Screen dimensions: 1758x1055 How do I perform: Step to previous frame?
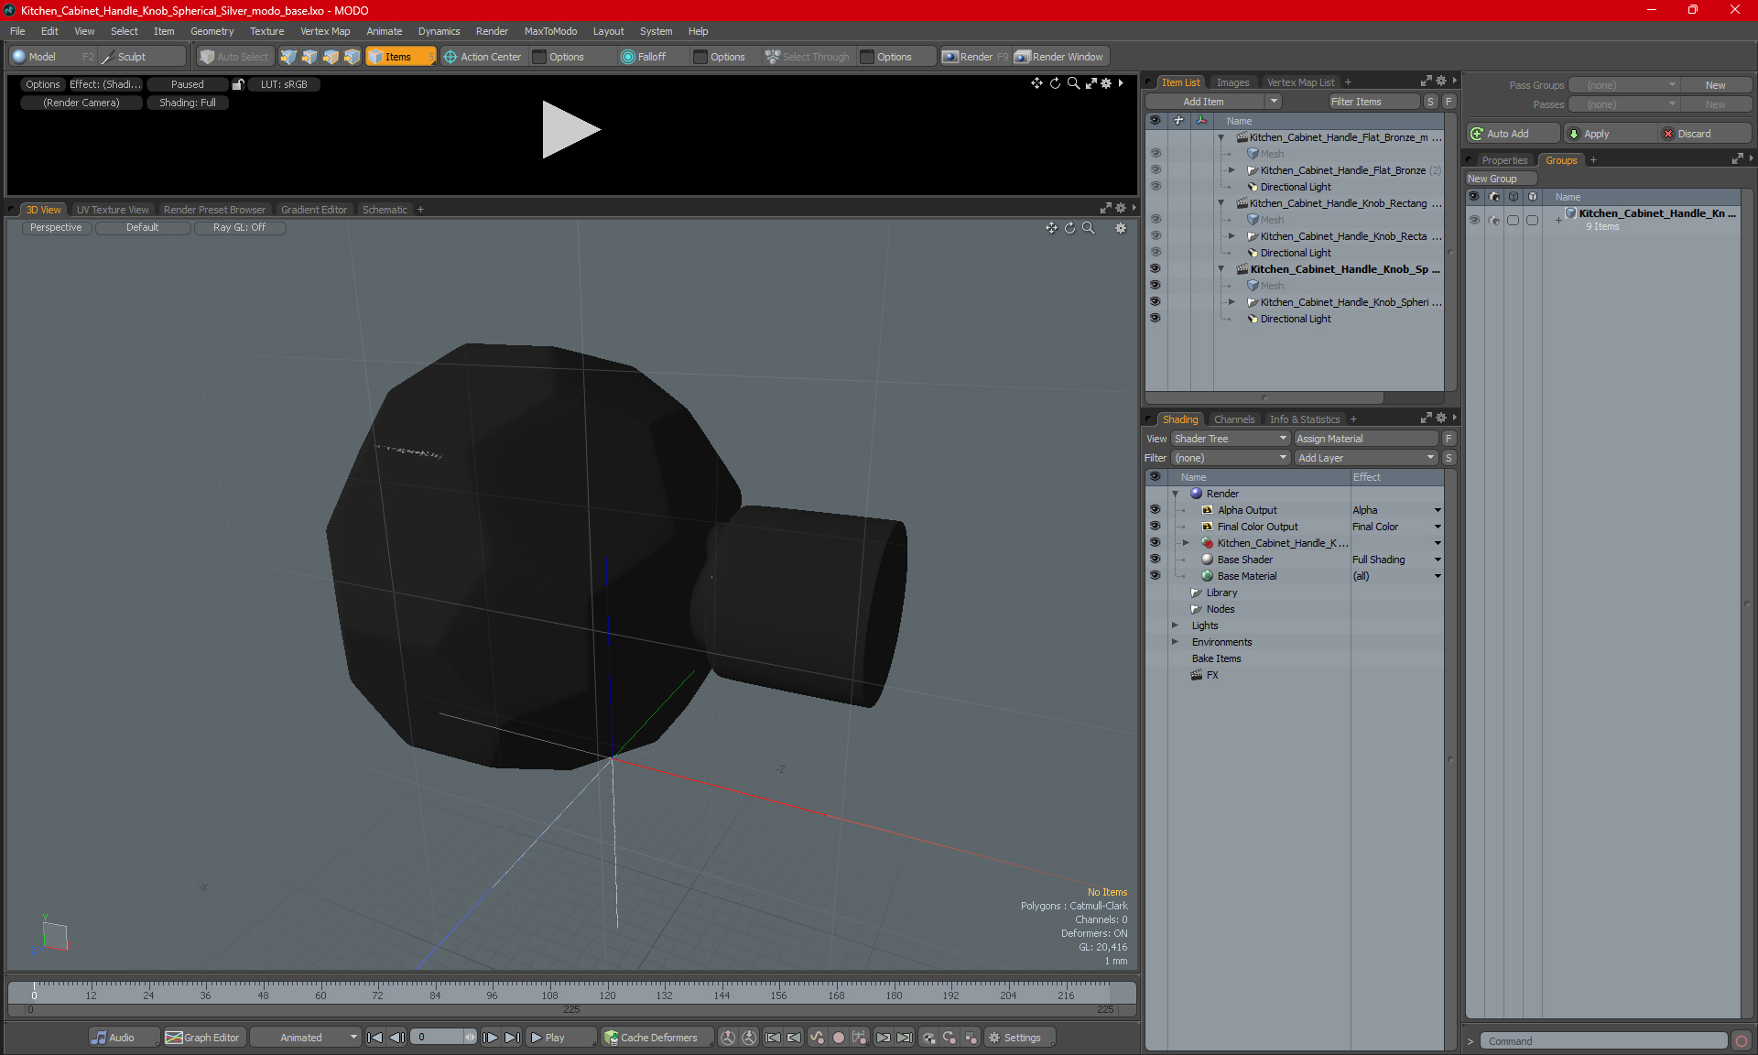coord(396,1038)
